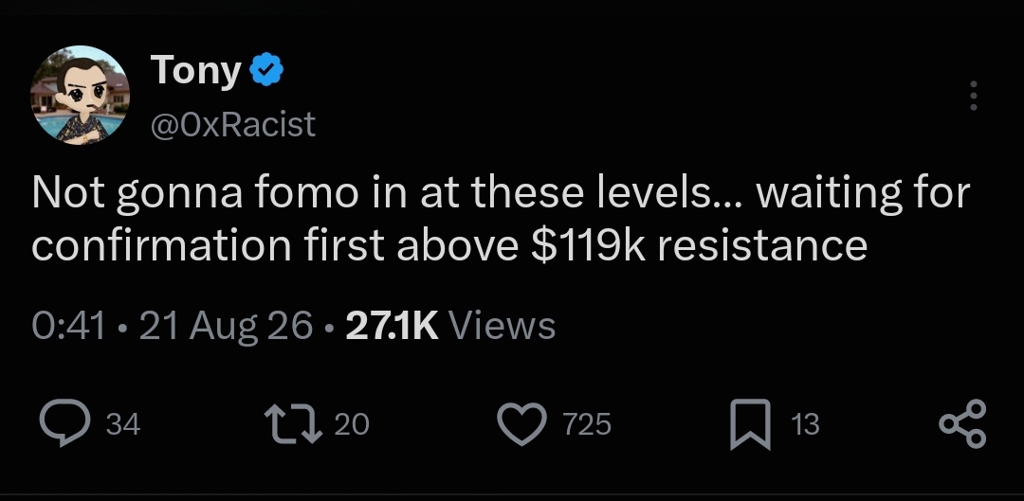
Task: Click the repost arrows icon
Action: [293, 424]
